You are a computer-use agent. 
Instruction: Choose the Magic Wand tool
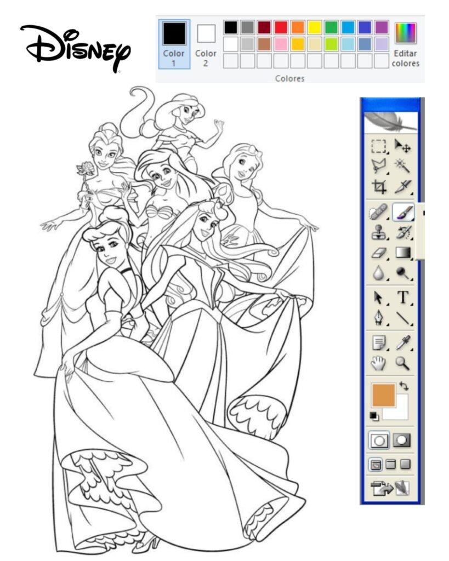[x=403, y=167]
